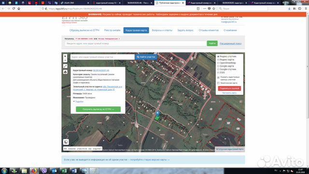Open Viber from the taskbar

tap(44, 171)
